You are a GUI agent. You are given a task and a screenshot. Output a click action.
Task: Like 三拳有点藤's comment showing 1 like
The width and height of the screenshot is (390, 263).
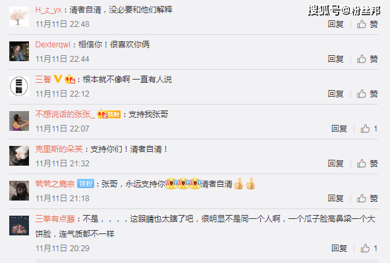tap(369, 248)
